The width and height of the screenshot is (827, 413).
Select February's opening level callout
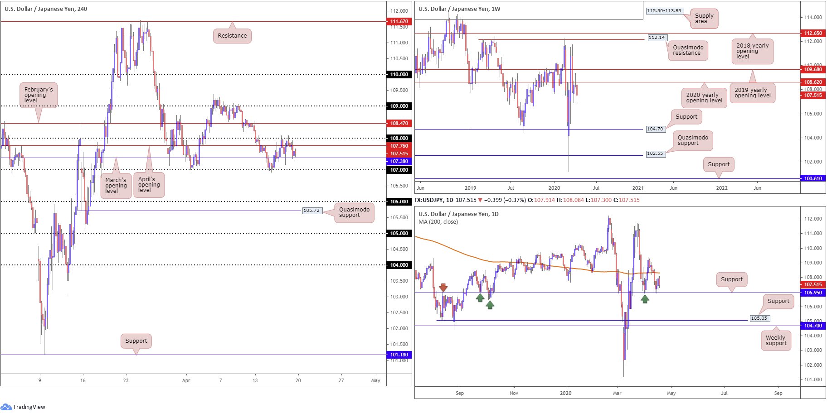coord(39,95)
